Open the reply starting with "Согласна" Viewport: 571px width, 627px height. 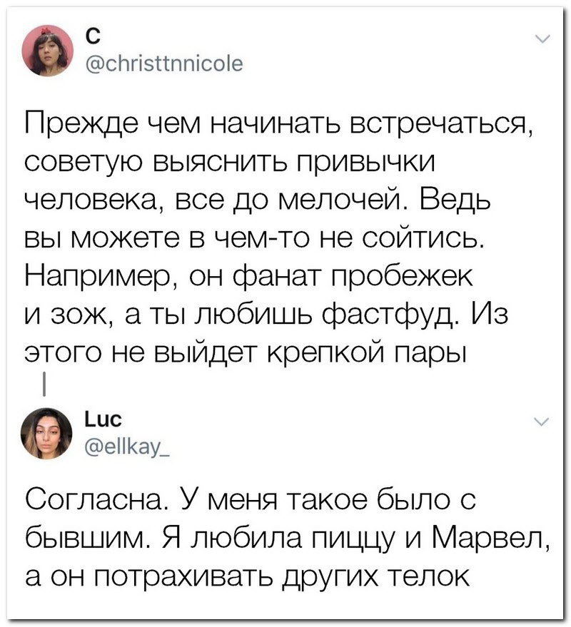(250, 501)
